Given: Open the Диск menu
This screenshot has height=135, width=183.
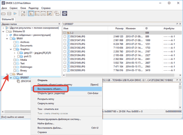Looking at the screenshot, I should (x=4, y=8).
